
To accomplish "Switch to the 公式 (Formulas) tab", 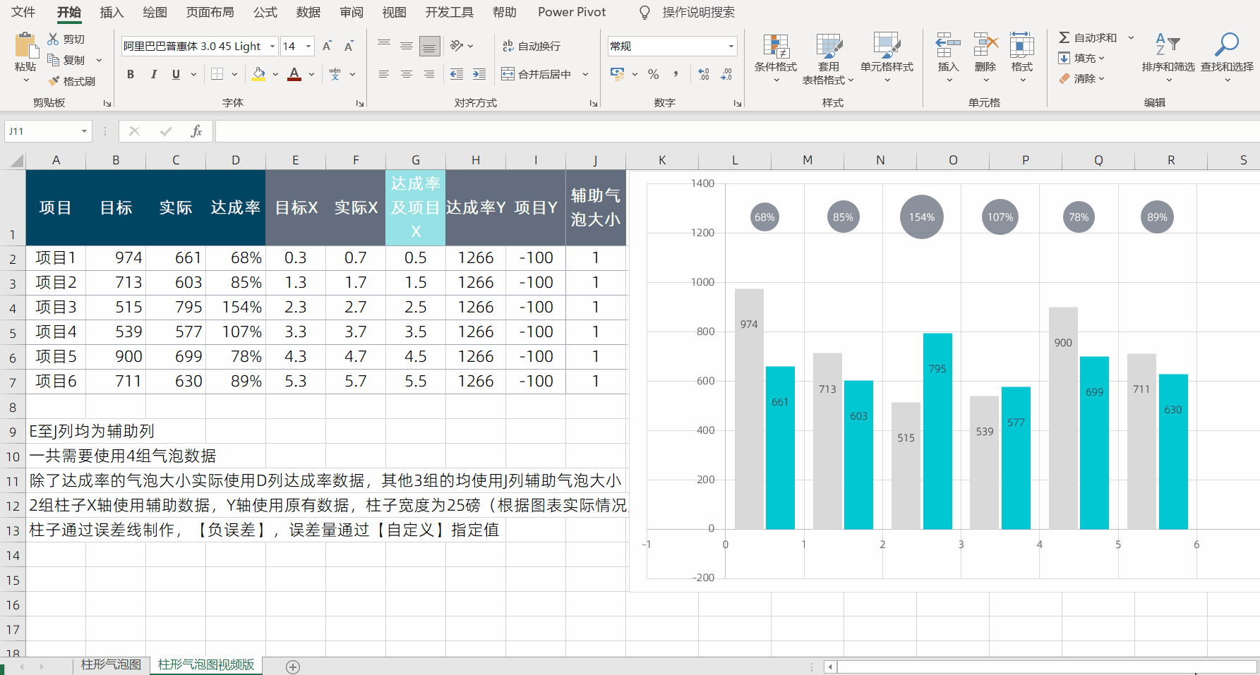I will click(x=265, y=12).
